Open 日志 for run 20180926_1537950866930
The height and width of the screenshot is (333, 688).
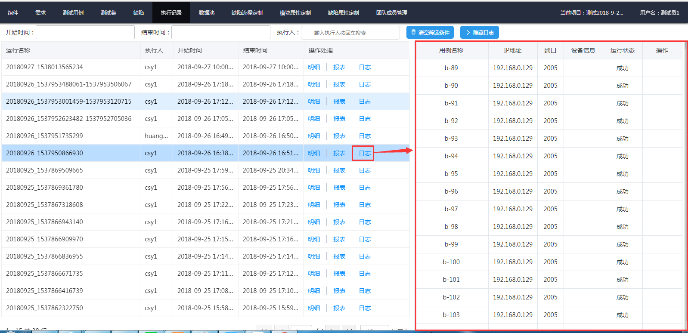(x=365, y=153)
